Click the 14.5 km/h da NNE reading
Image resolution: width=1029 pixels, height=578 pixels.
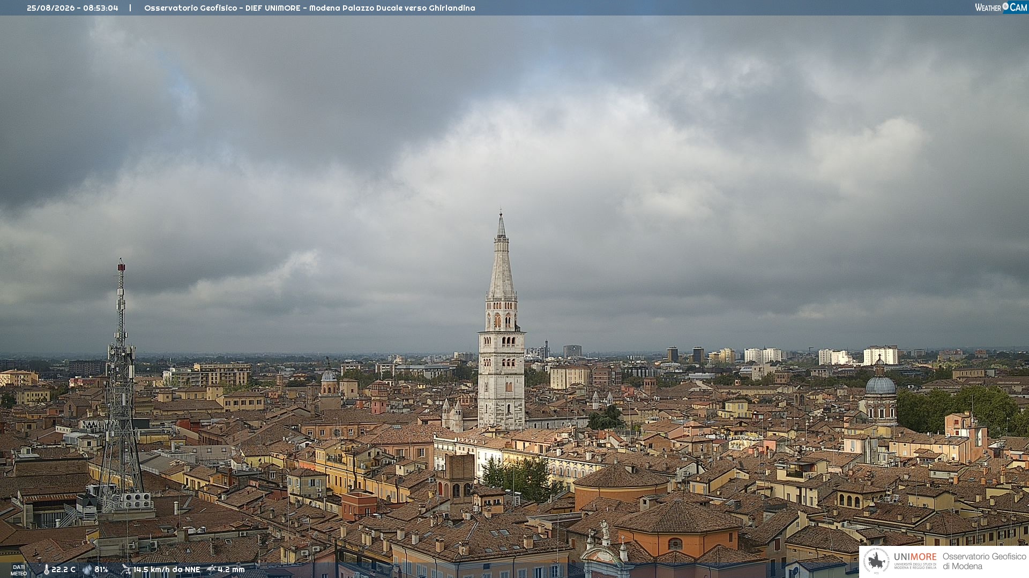167,570
